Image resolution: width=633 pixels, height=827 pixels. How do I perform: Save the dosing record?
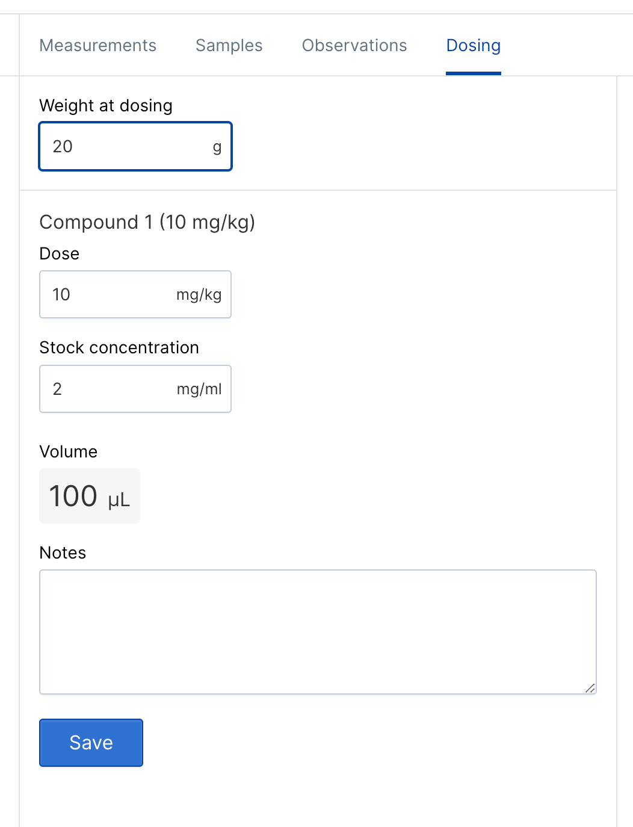click(x=91, y=743)
